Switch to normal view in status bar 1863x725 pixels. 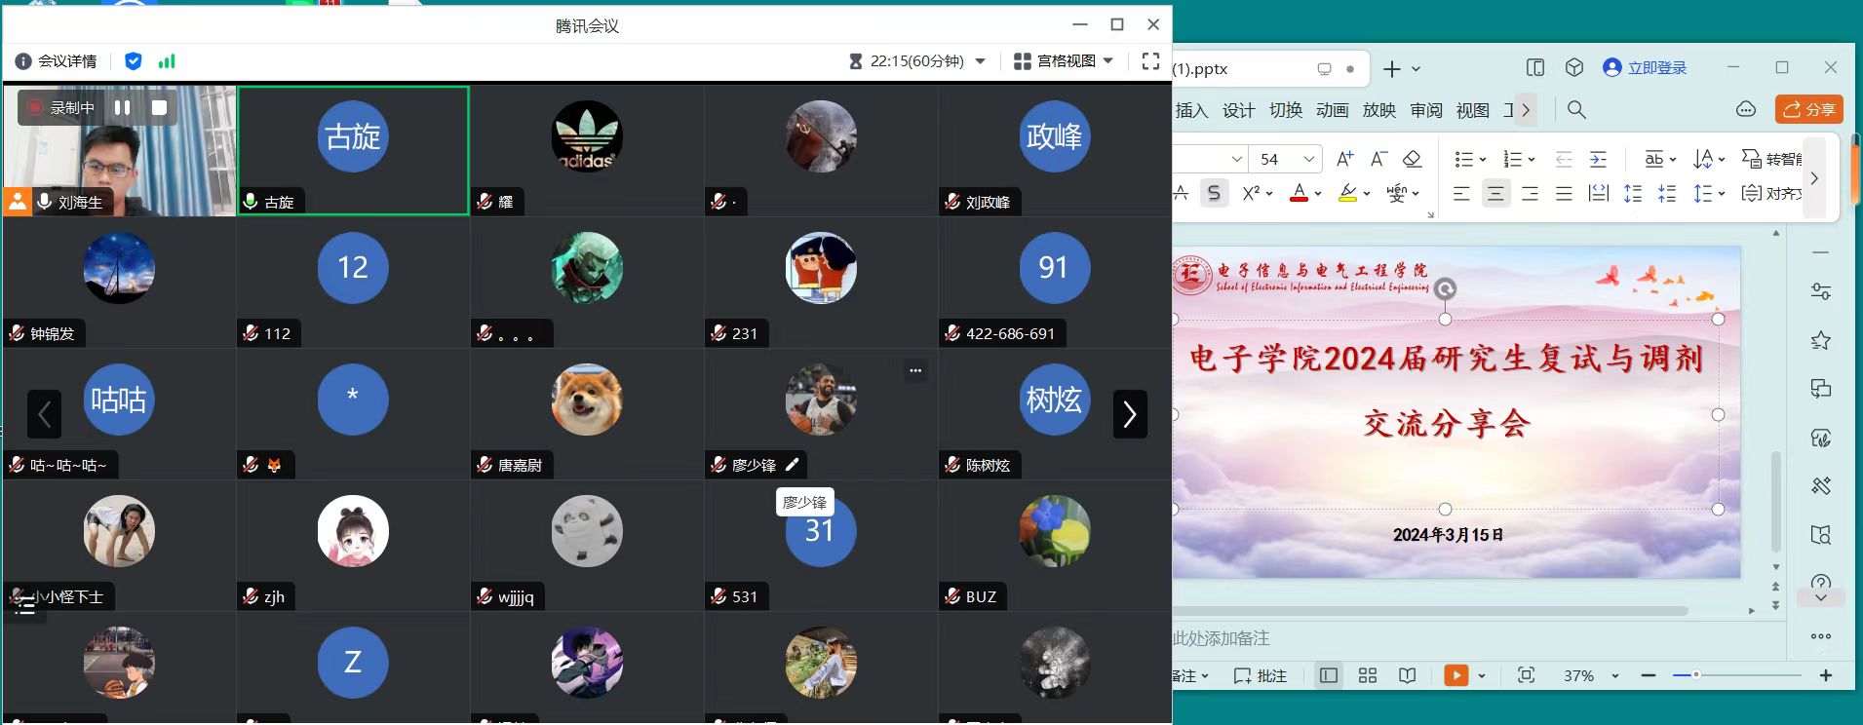(x=1328, y=675)
